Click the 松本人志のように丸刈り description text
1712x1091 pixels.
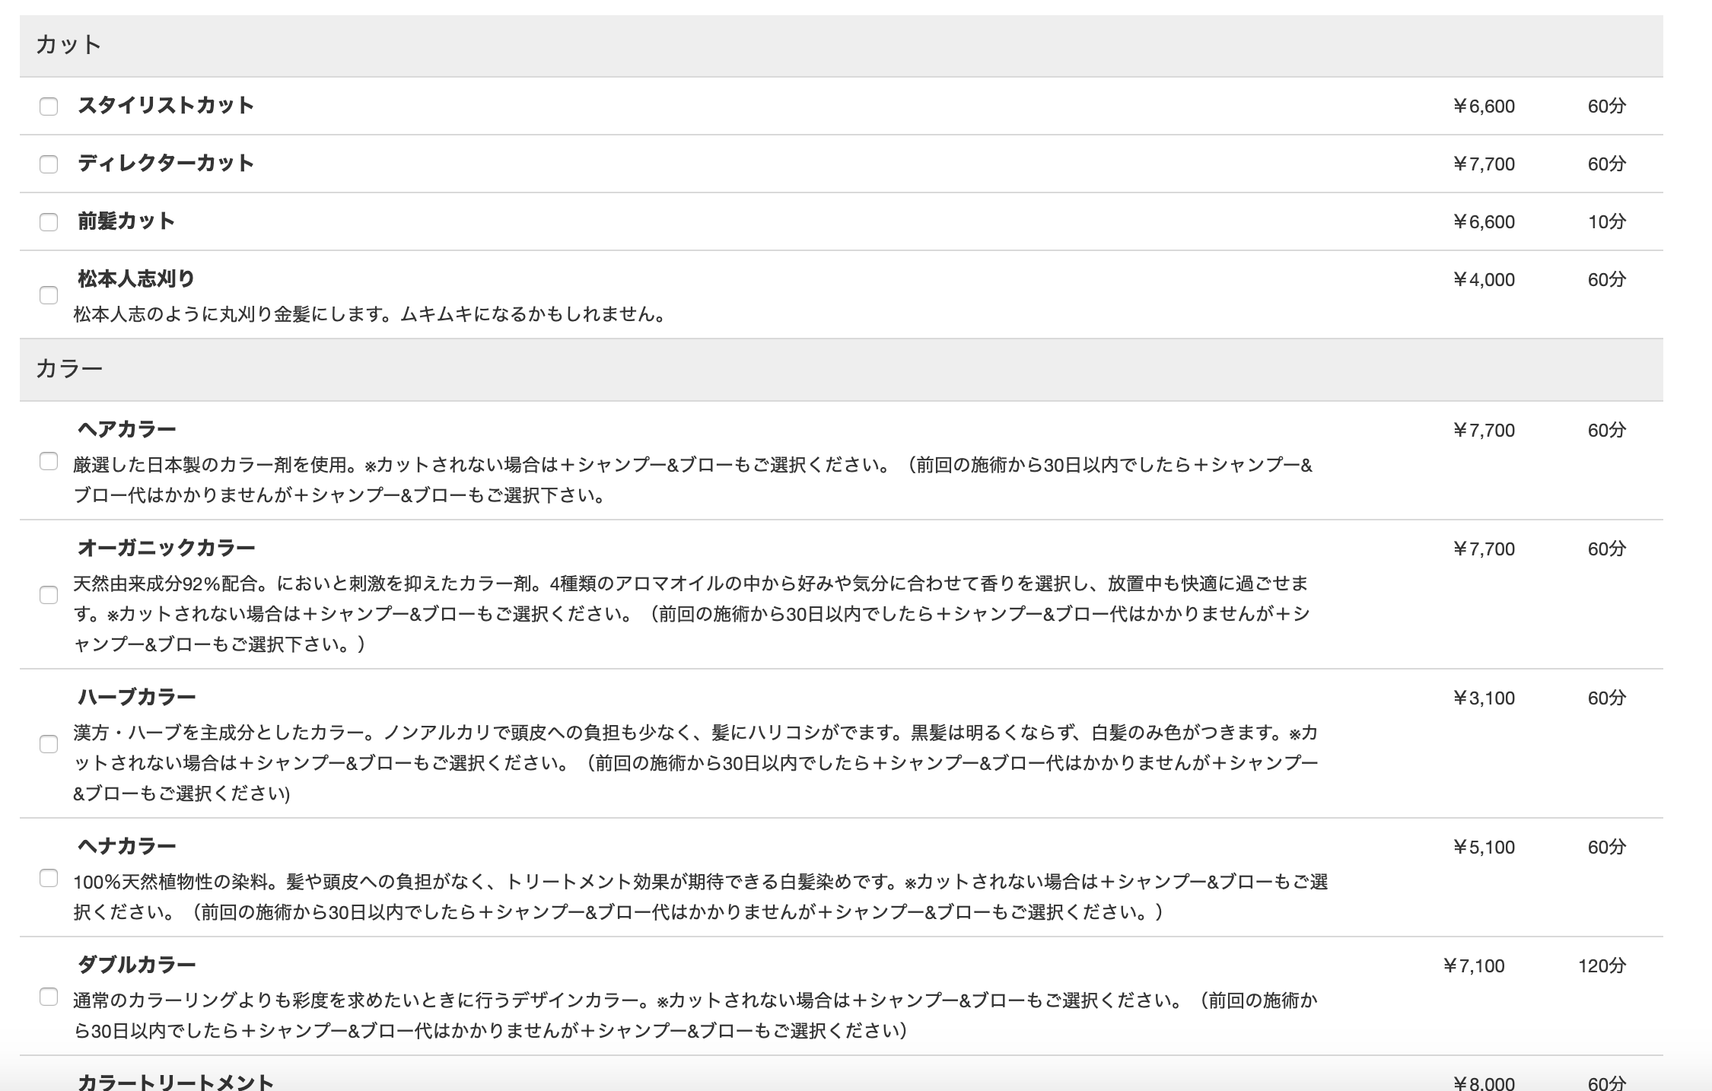coord(370,313)
